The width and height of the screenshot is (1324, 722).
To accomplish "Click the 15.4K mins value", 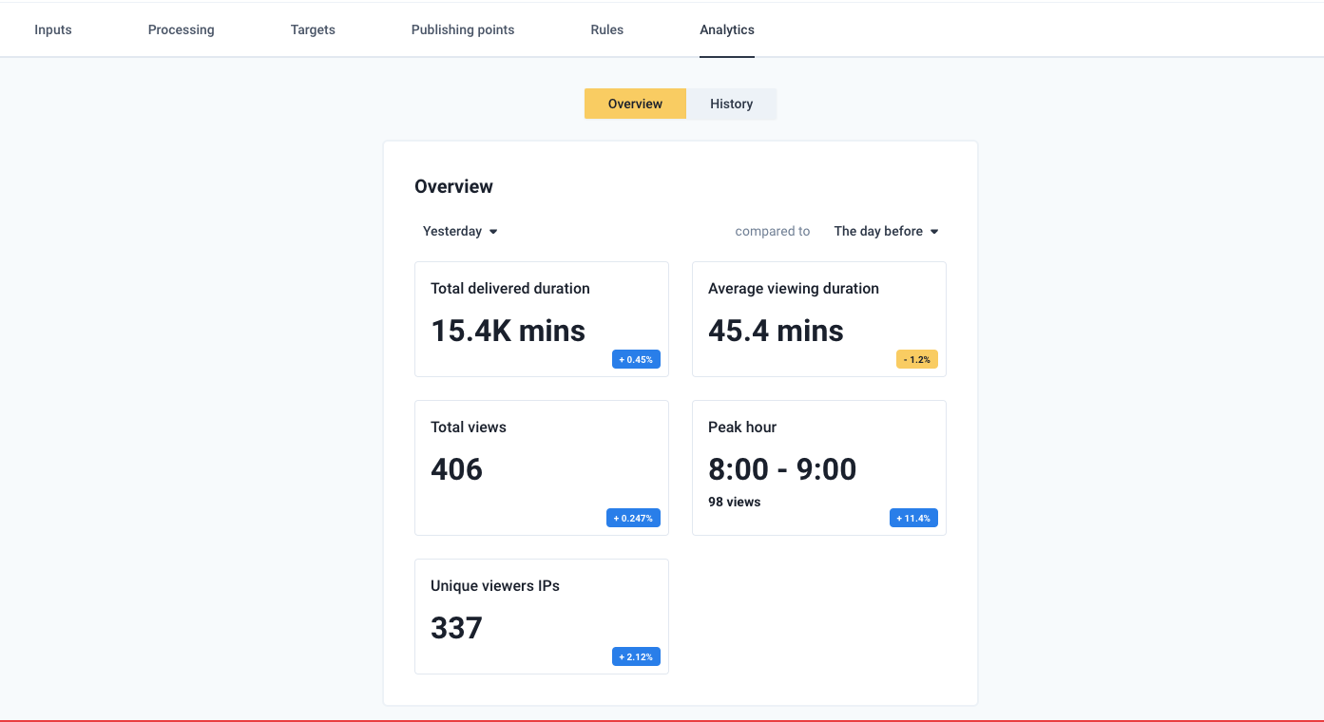I will coord(508,331).
